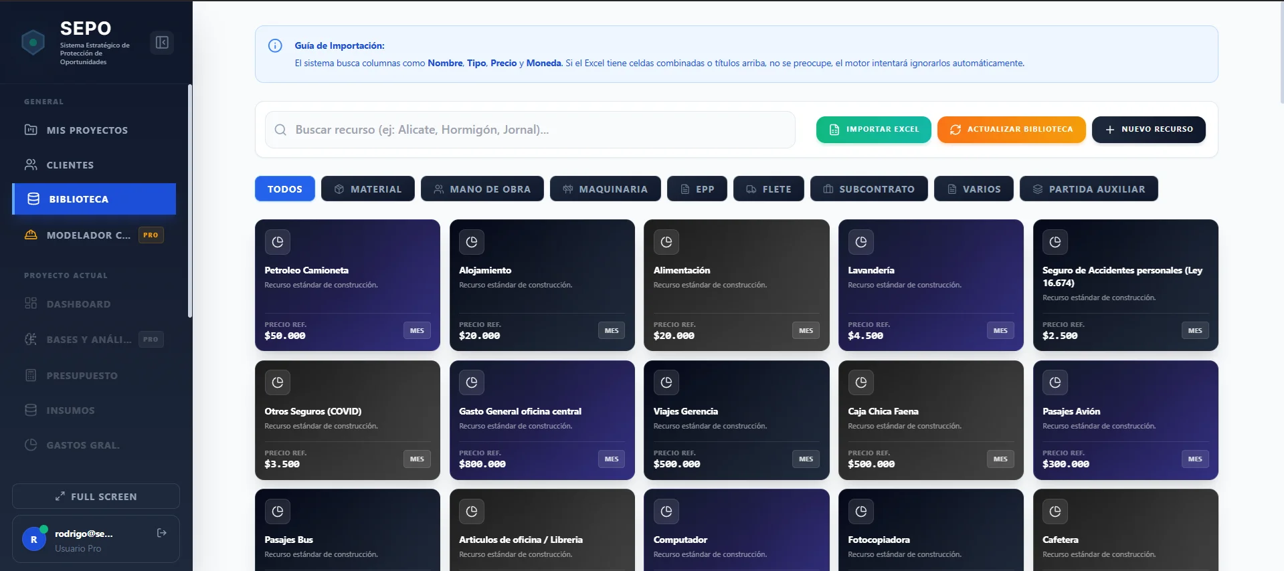Switch to the Partida Auxiliar filter
This screenshot has height=571, width=1284.
pyautogui.click(x=1089, y=189)
